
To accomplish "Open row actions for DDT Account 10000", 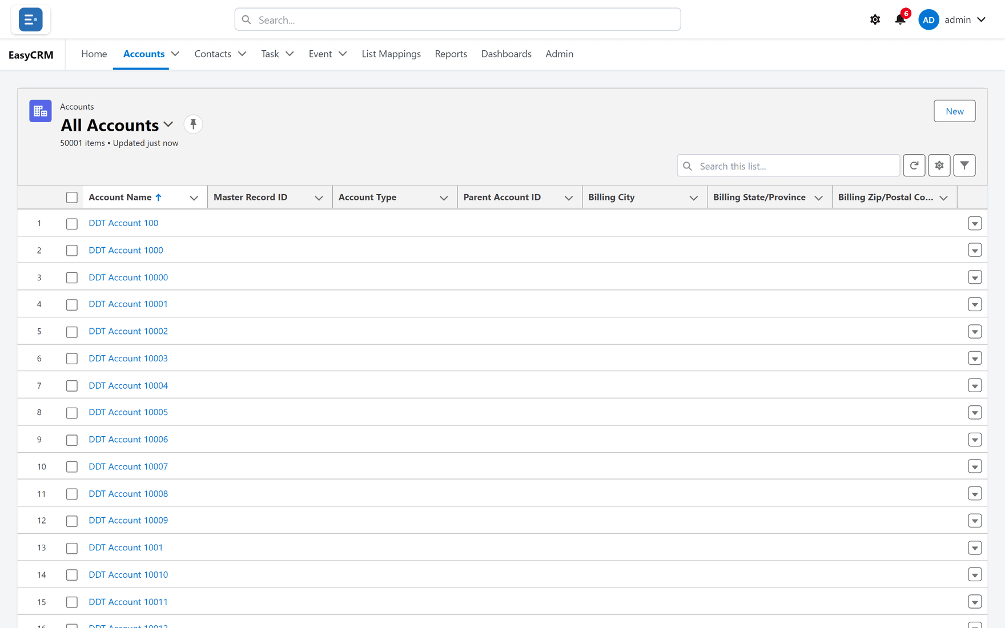I will click(975, 277).
